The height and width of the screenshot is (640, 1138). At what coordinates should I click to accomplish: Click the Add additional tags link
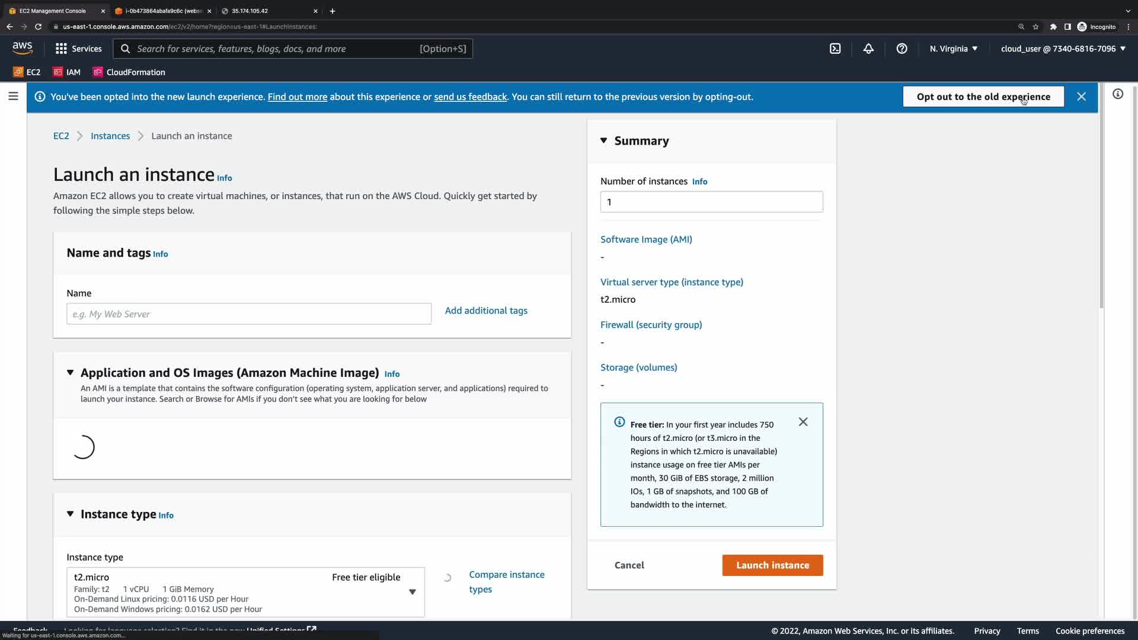tap(486, 311)
